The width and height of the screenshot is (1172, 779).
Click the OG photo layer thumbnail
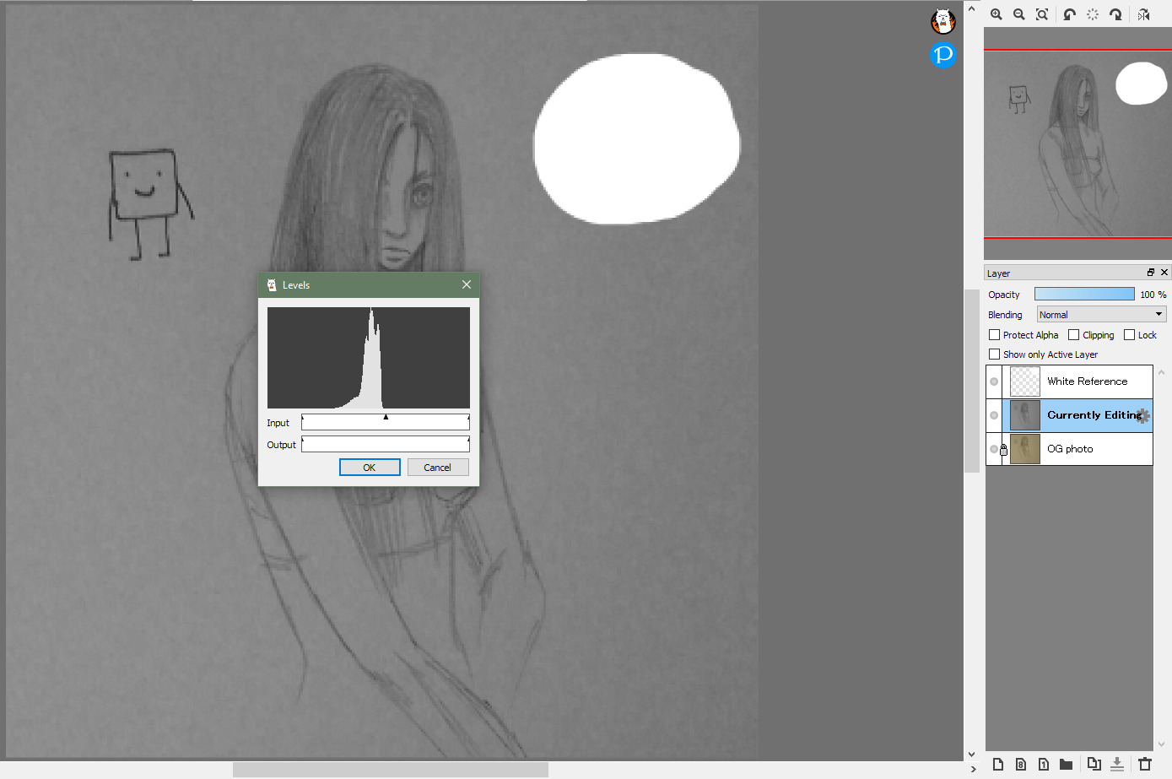point(1025,449)
